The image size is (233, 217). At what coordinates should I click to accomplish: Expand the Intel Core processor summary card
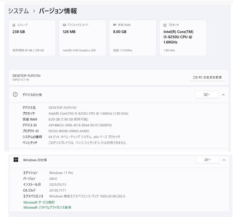(x=183, y=38)
